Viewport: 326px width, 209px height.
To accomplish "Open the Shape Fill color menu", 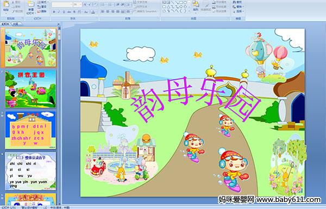I will point(220,2).
